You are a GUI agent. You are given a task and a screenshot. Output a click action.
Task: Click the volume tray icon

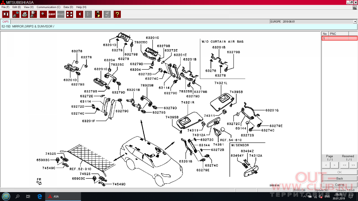(321, 197)
